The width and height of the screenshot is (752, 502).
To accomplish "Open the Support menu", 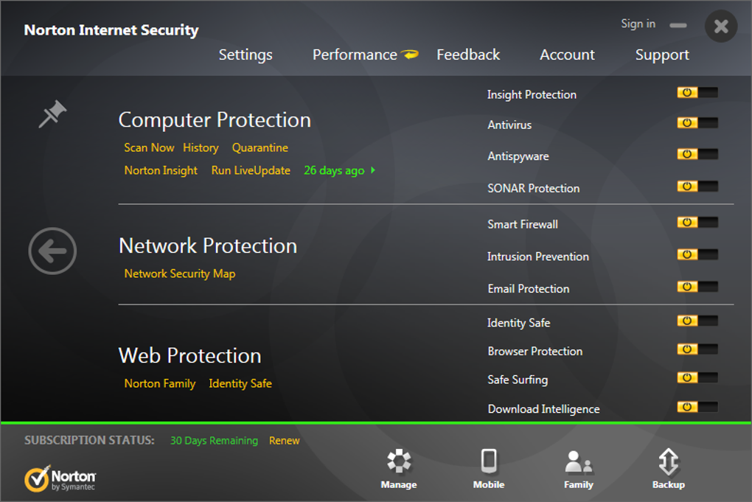I will (x=662, y=55).
